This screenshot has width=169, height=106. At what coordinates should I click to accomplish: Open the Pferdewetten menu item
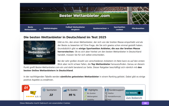click(x=138, y=28)
